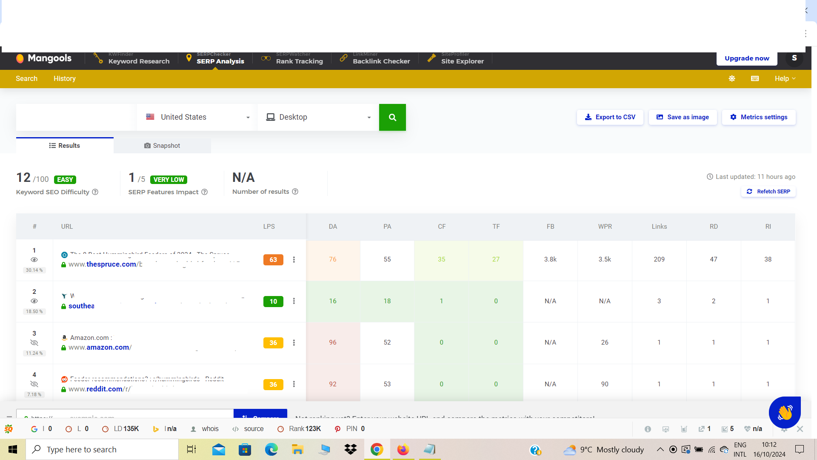Open SiteProfiler Site Explorer

point(456,58)
